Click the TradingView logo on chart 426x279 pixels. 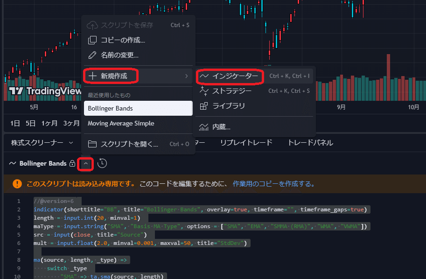tap(45, 91)
